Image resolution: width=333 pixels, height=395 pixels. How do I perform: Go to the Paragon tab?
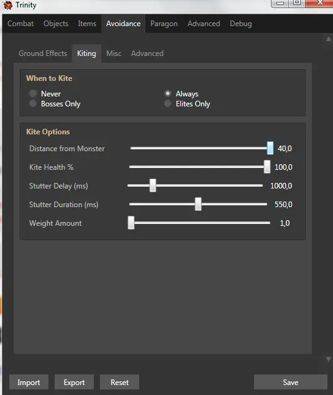164,24
